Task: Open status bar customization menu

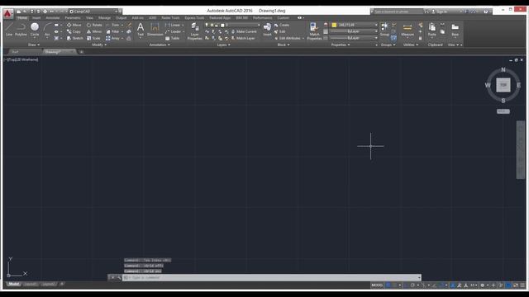Action: click(522, 285)
